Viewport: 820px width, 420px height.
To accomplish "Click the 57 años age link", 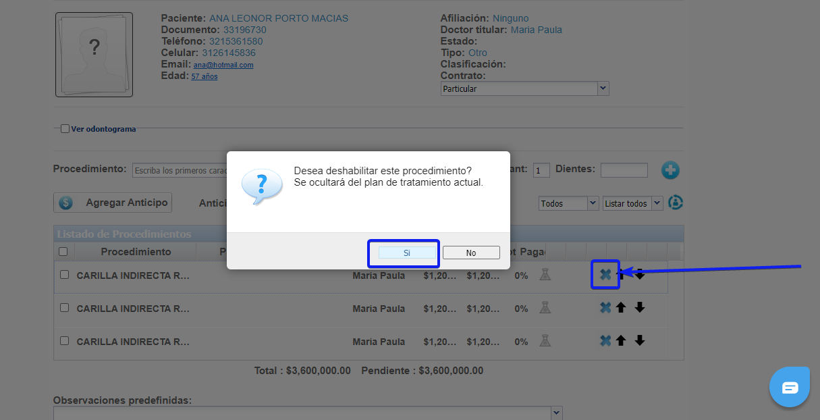I will [x=204, y=76].
